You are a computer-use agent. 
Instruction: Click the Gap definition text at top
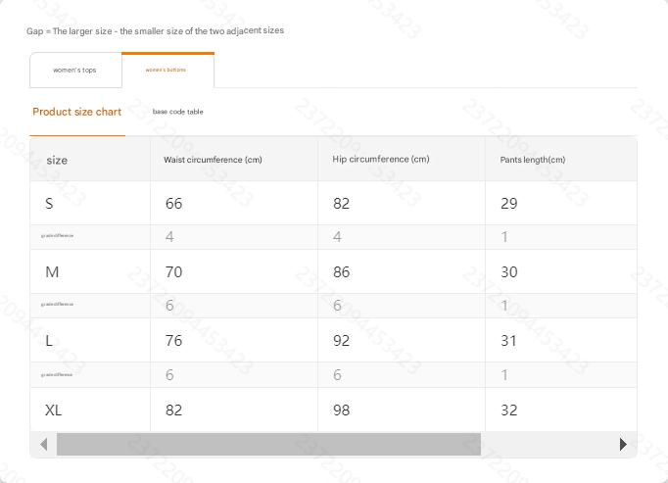coord(155,31)
